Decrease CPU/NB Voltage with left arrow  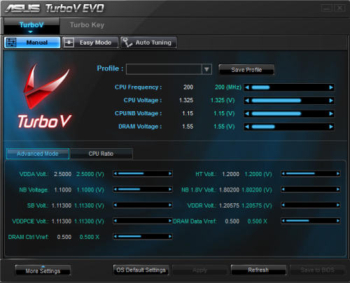pos(247,114)
